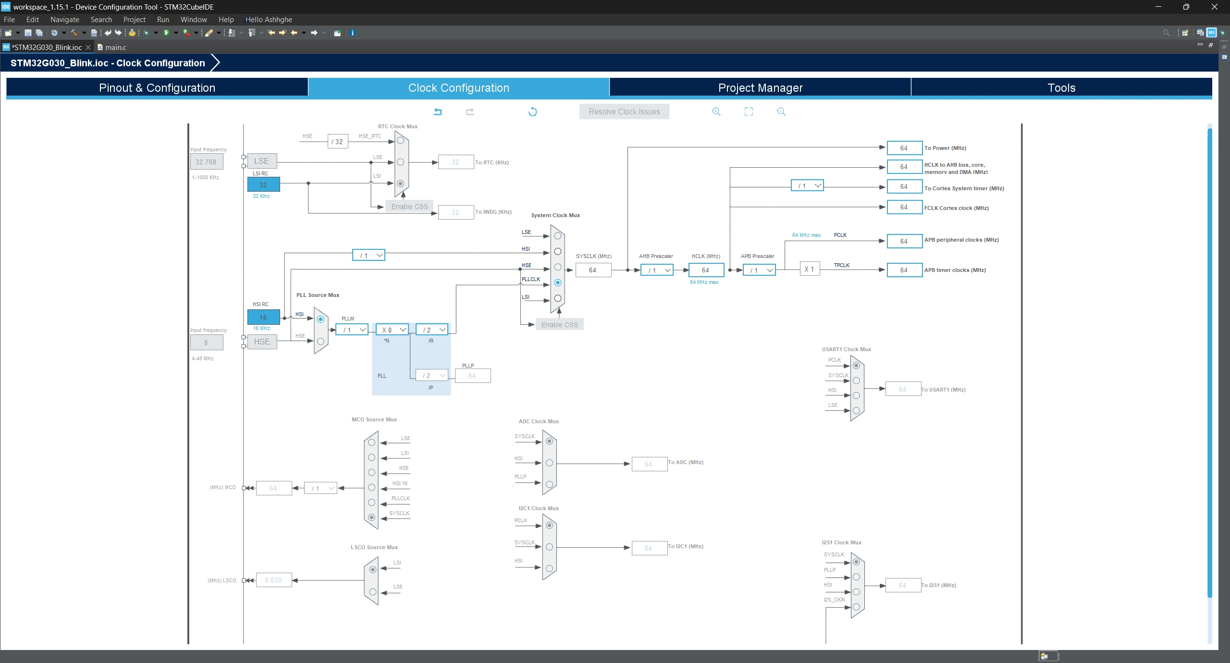Open the AHB Prescaler dropdown
The height and width of the screenshot is (663, 1230).
click(x=657, y=270)
